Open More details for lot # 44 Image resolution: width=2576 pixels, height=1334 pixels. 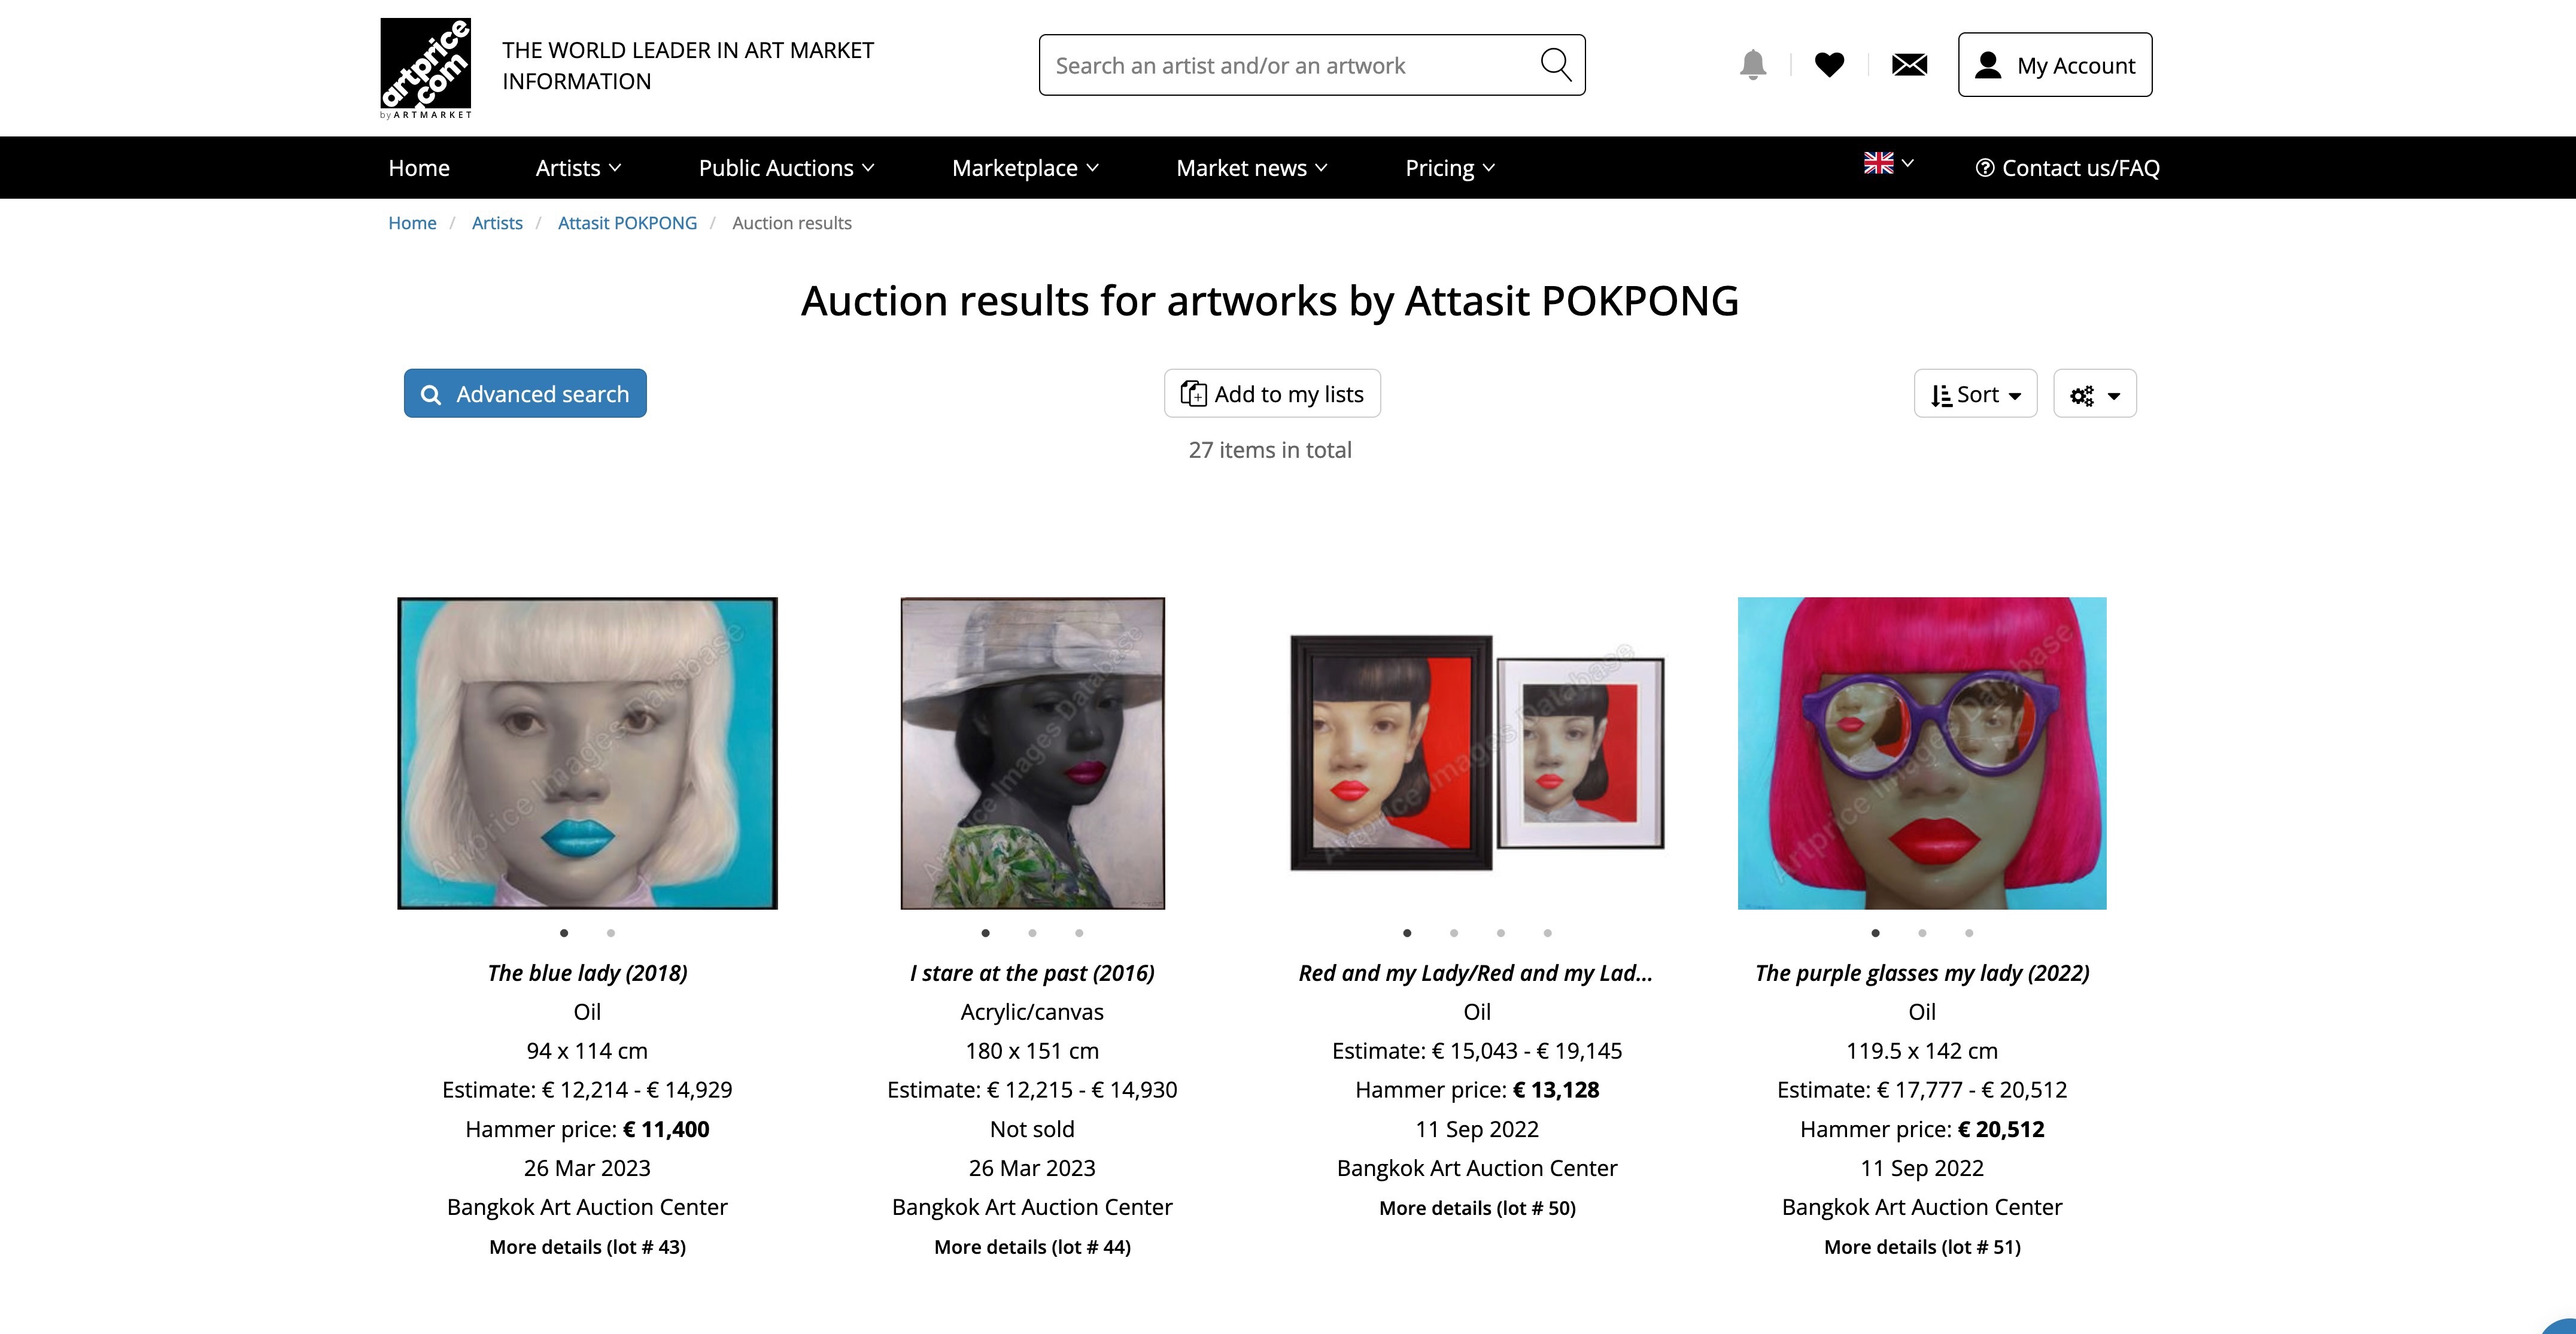pyautogui.click(x=1031, y=1247)
